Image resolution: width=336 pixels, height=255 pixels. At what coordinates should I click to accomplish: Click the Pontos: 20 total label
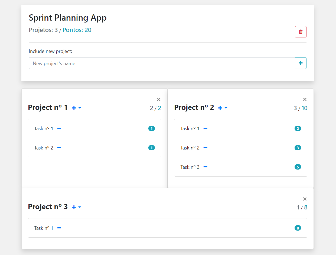tap(77, 30)
